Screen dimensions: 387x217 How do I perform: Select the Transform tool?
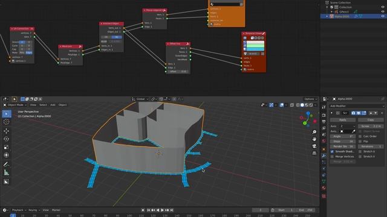7,156
